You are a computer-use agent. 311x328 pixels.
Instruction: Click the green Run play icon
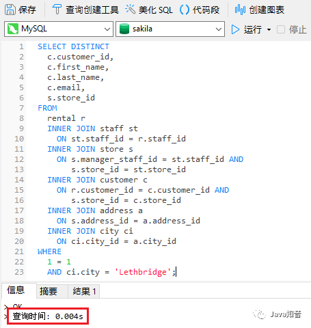pos(235,29)
